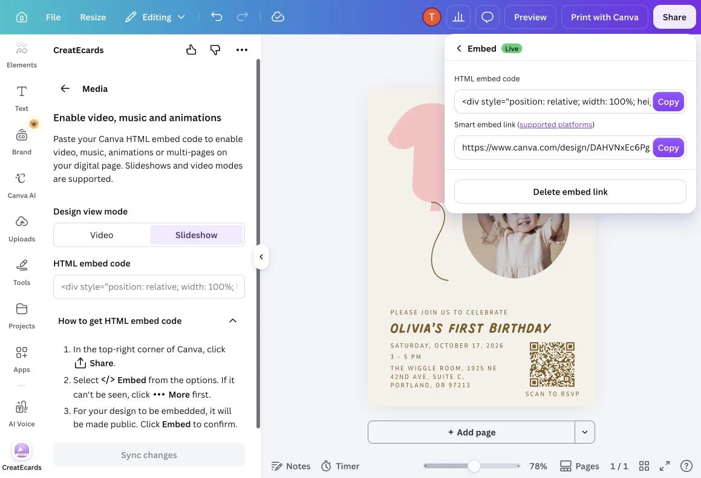Screen dimensions: 701x478
Task: Open the Apps sidebar panel
Action: 21,360
